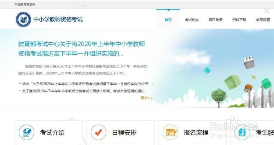Open the 日程安排 card title

(x=124, y=133)
